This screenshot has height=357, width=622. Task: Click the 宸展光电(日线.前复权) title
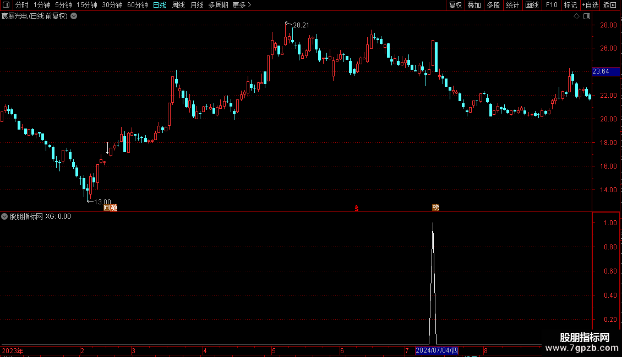35,16
